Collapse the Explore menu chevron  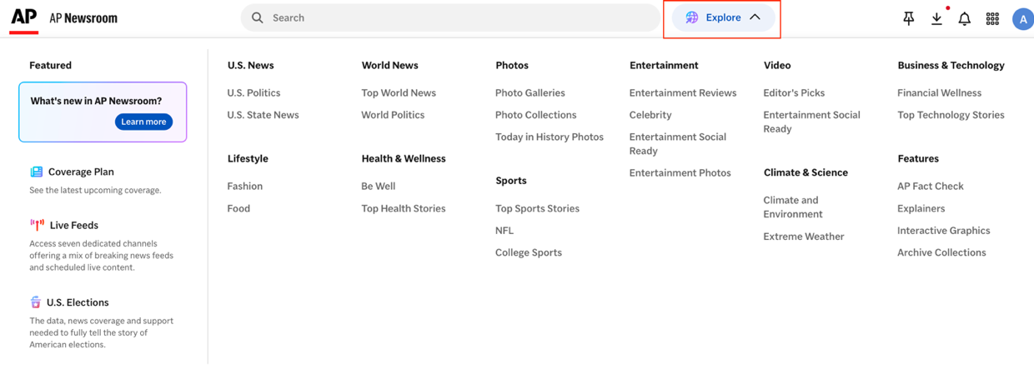[x=755, y=17]
